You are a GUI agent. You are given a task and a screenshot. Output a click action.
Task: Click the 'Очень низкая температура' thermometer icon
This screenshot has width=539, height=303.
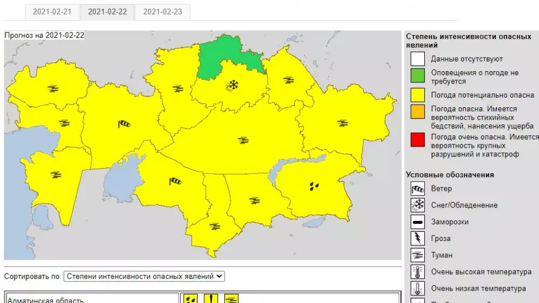[x=418, y=288]
